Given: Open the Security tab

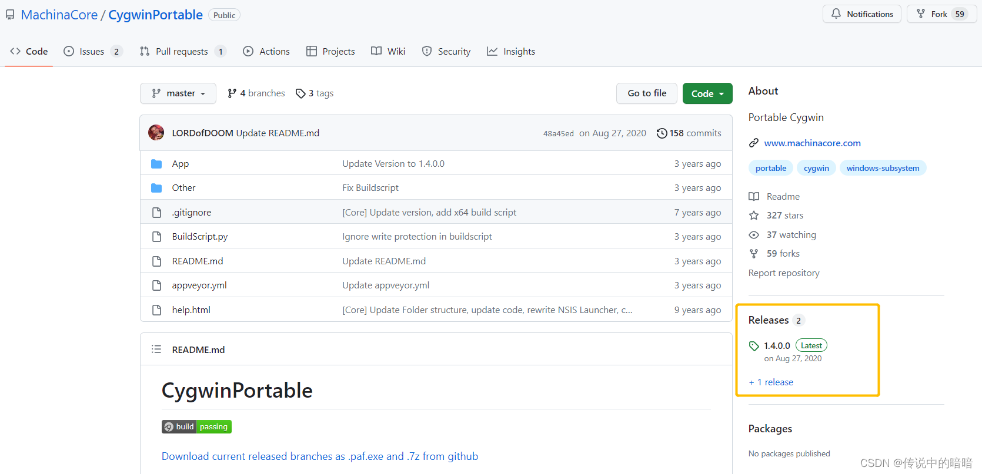Looking at the screenshot, I should point(446,52).
